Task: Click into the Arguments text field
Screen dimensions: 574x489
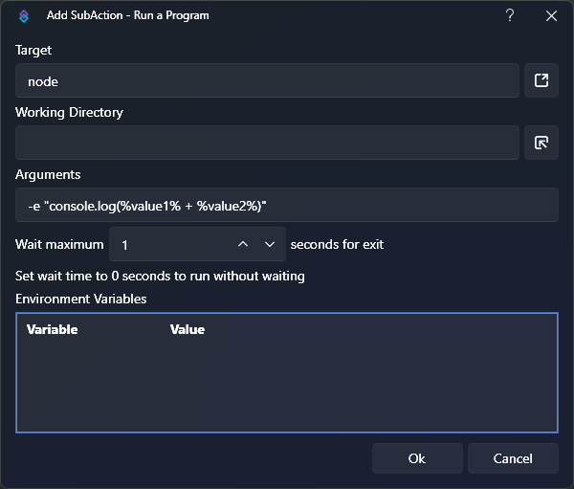Action: [286, 206]
